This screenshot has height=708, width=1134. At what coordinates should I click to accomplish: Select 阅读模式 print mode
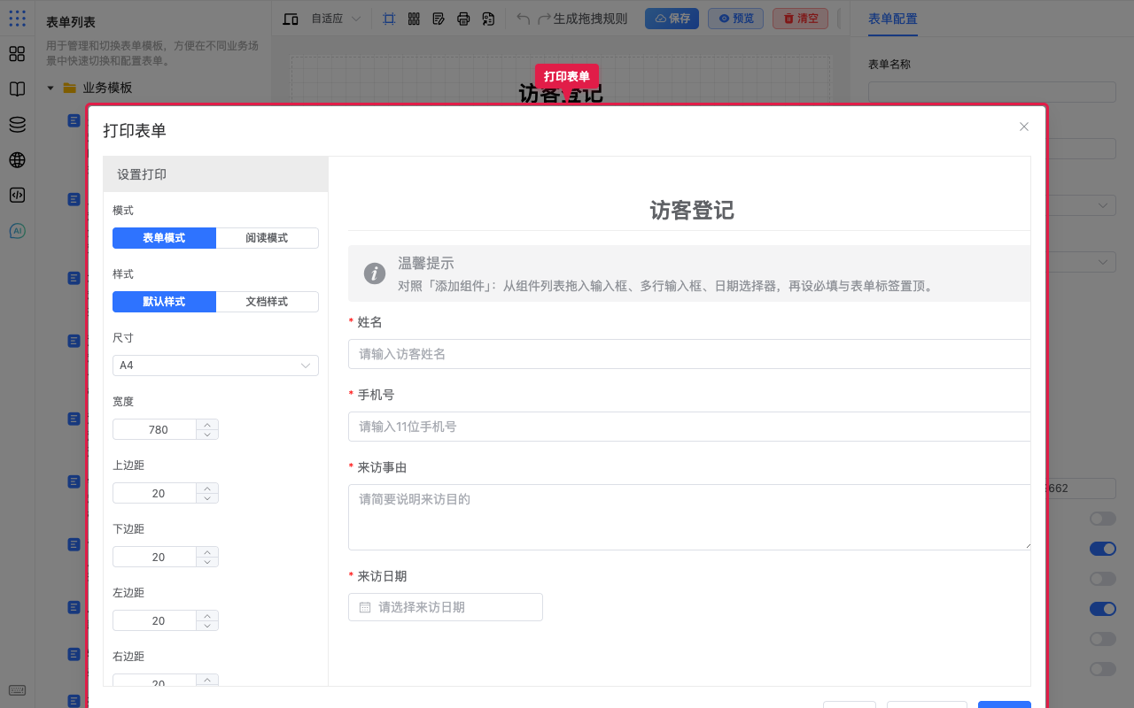point(267,238)
